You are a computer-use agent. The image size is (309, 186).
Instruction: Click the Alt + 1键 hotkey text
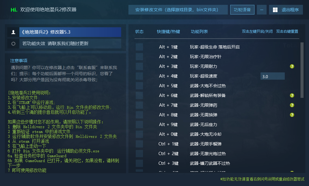pyautogui.click(x=168, y=47)
